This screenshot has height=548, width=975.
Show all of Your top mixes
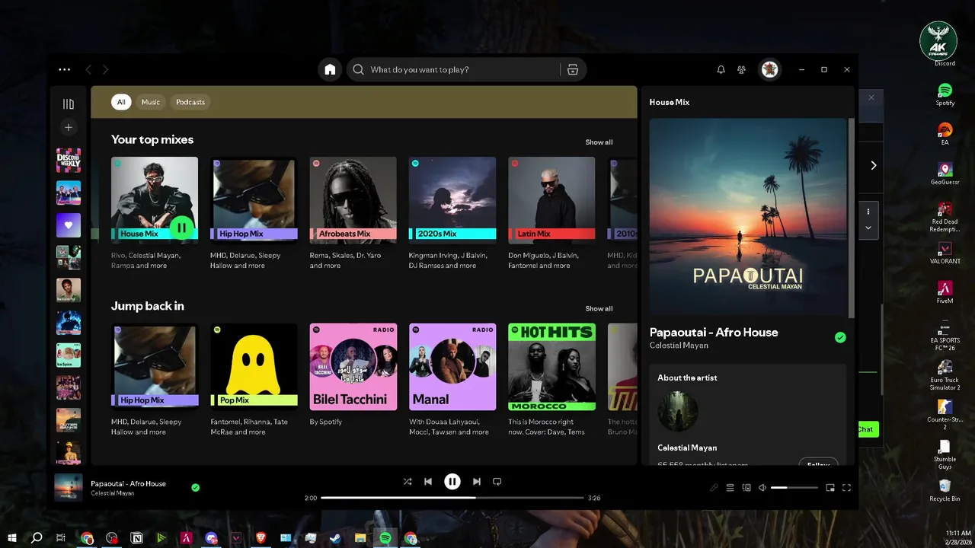(599, 142)
